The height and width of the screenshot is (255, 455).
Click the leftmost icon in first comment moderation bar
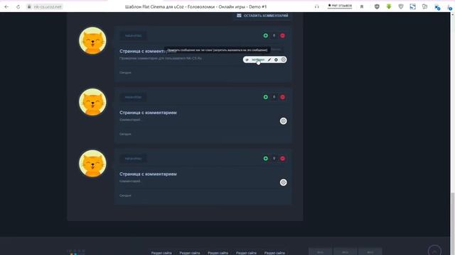click(x=247, y=59)
